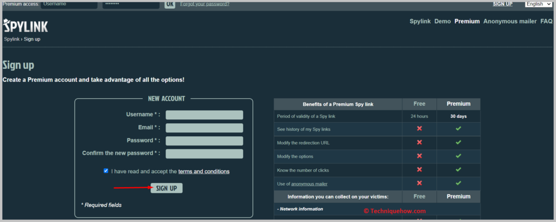Click the top bar SIGN UP link
This screenshot has width=556, height=222.
pyautogui.click(x=502, y=4)
